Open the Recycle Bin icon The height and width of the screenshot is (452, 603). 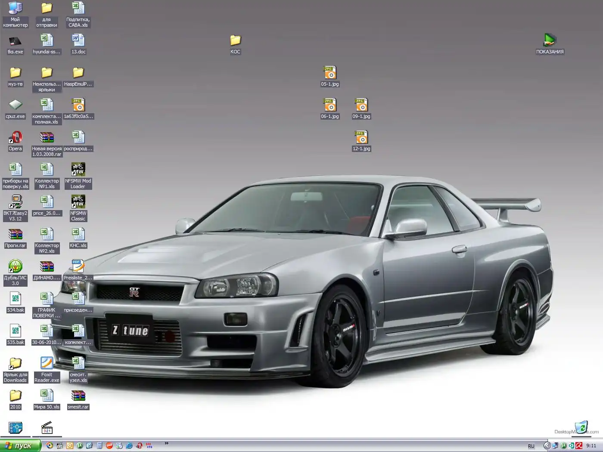(x=581, y=427)
